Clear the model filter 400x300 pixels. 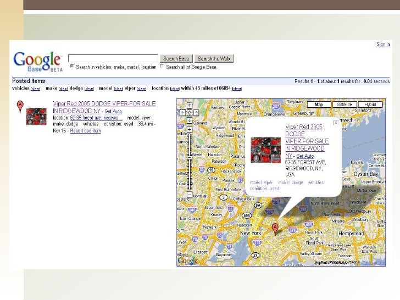(119, 89)
